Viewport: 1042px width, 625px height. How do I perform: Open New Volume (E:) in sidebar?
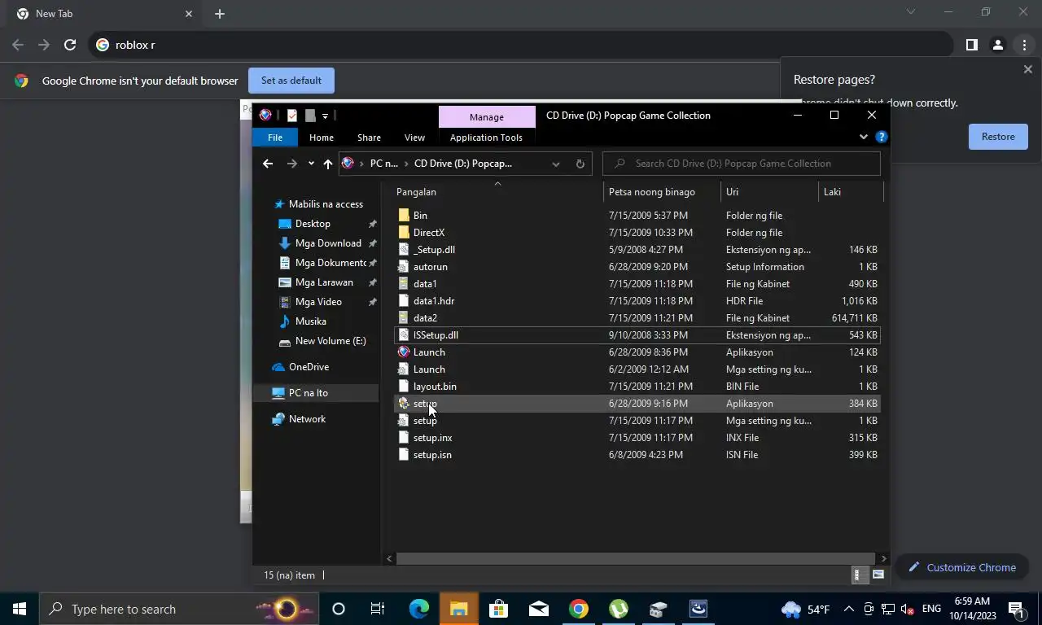[331, 341]
